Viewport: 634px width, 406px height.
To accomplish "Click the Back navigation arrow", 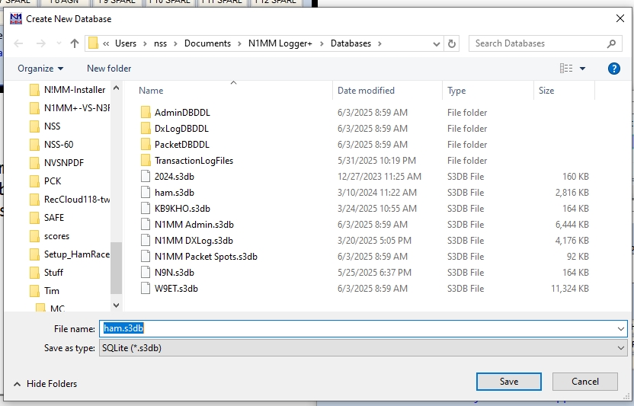I will click(18, 43).
